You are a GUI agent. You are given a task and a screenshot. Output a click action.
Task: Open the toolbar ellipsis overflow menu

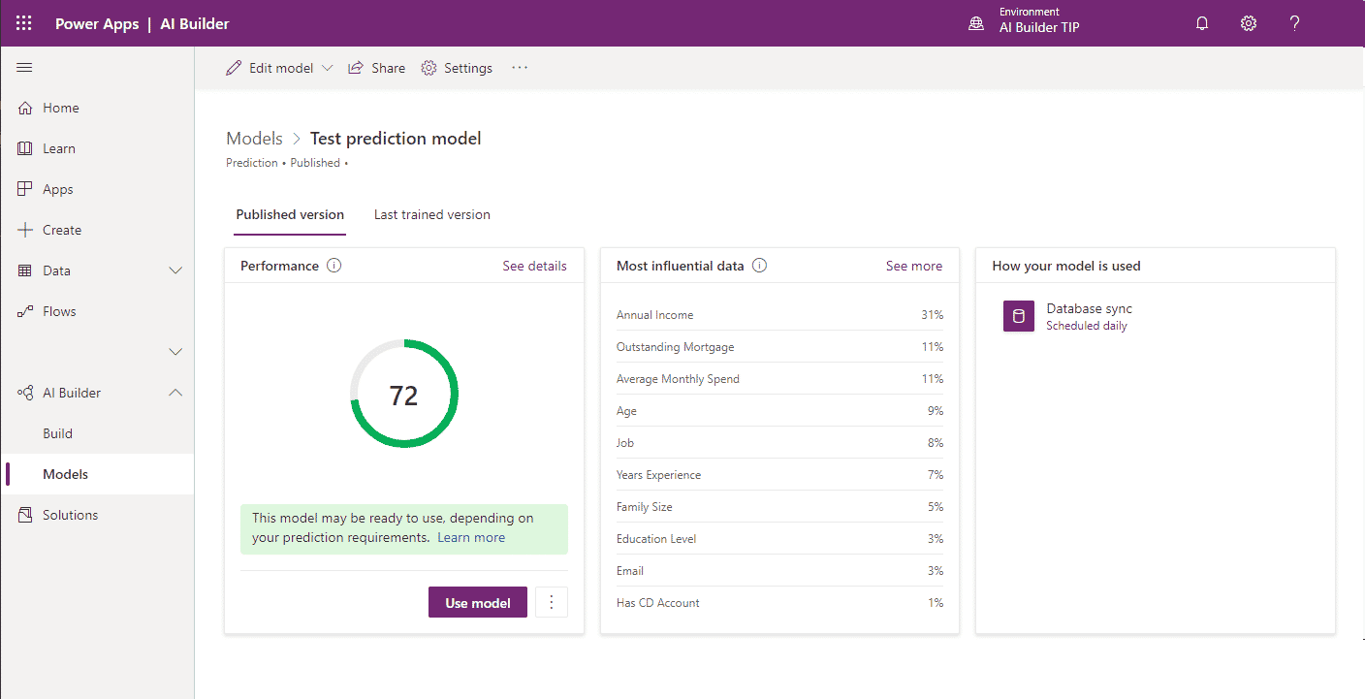(x=520, y=68)
